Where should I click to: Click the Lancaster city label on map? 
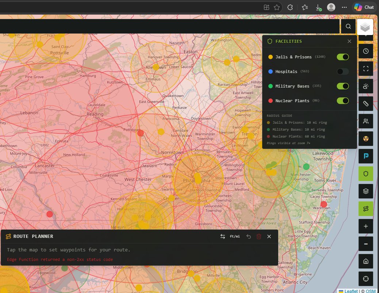click(45, 166)
